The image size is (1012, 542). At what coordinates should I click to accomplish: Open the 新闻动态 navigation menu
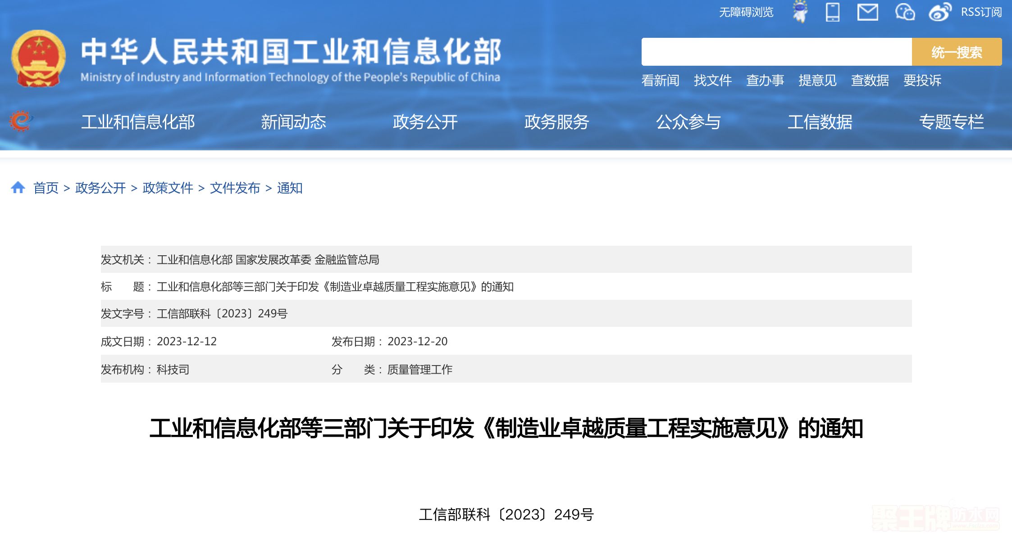pyautogui.click(x=293, y=122)
